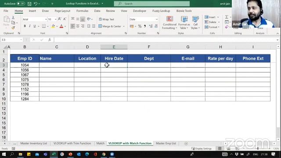Click the formula bar input
Image resolution: width=281 pixels, height=158 pixels.
(x=165, y=40)
